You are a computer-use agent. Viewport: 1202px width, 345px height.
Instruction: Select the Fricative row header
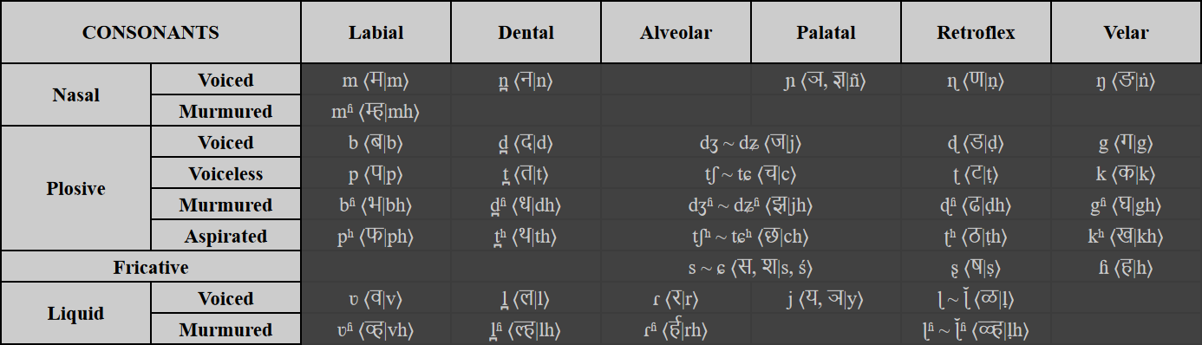tap(151, 267)
